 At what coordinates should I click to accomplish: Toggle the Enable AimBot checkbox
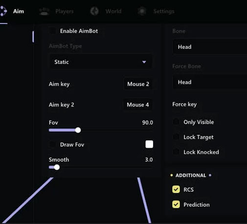52,31
